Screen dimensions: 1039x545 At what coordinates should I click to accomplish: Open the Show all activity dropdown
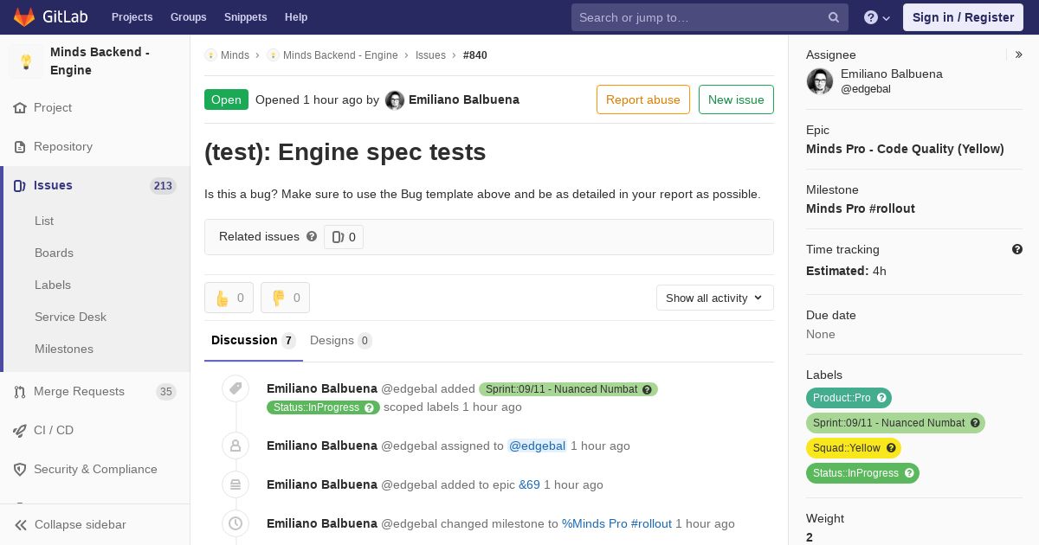click(x=715, y=298)
